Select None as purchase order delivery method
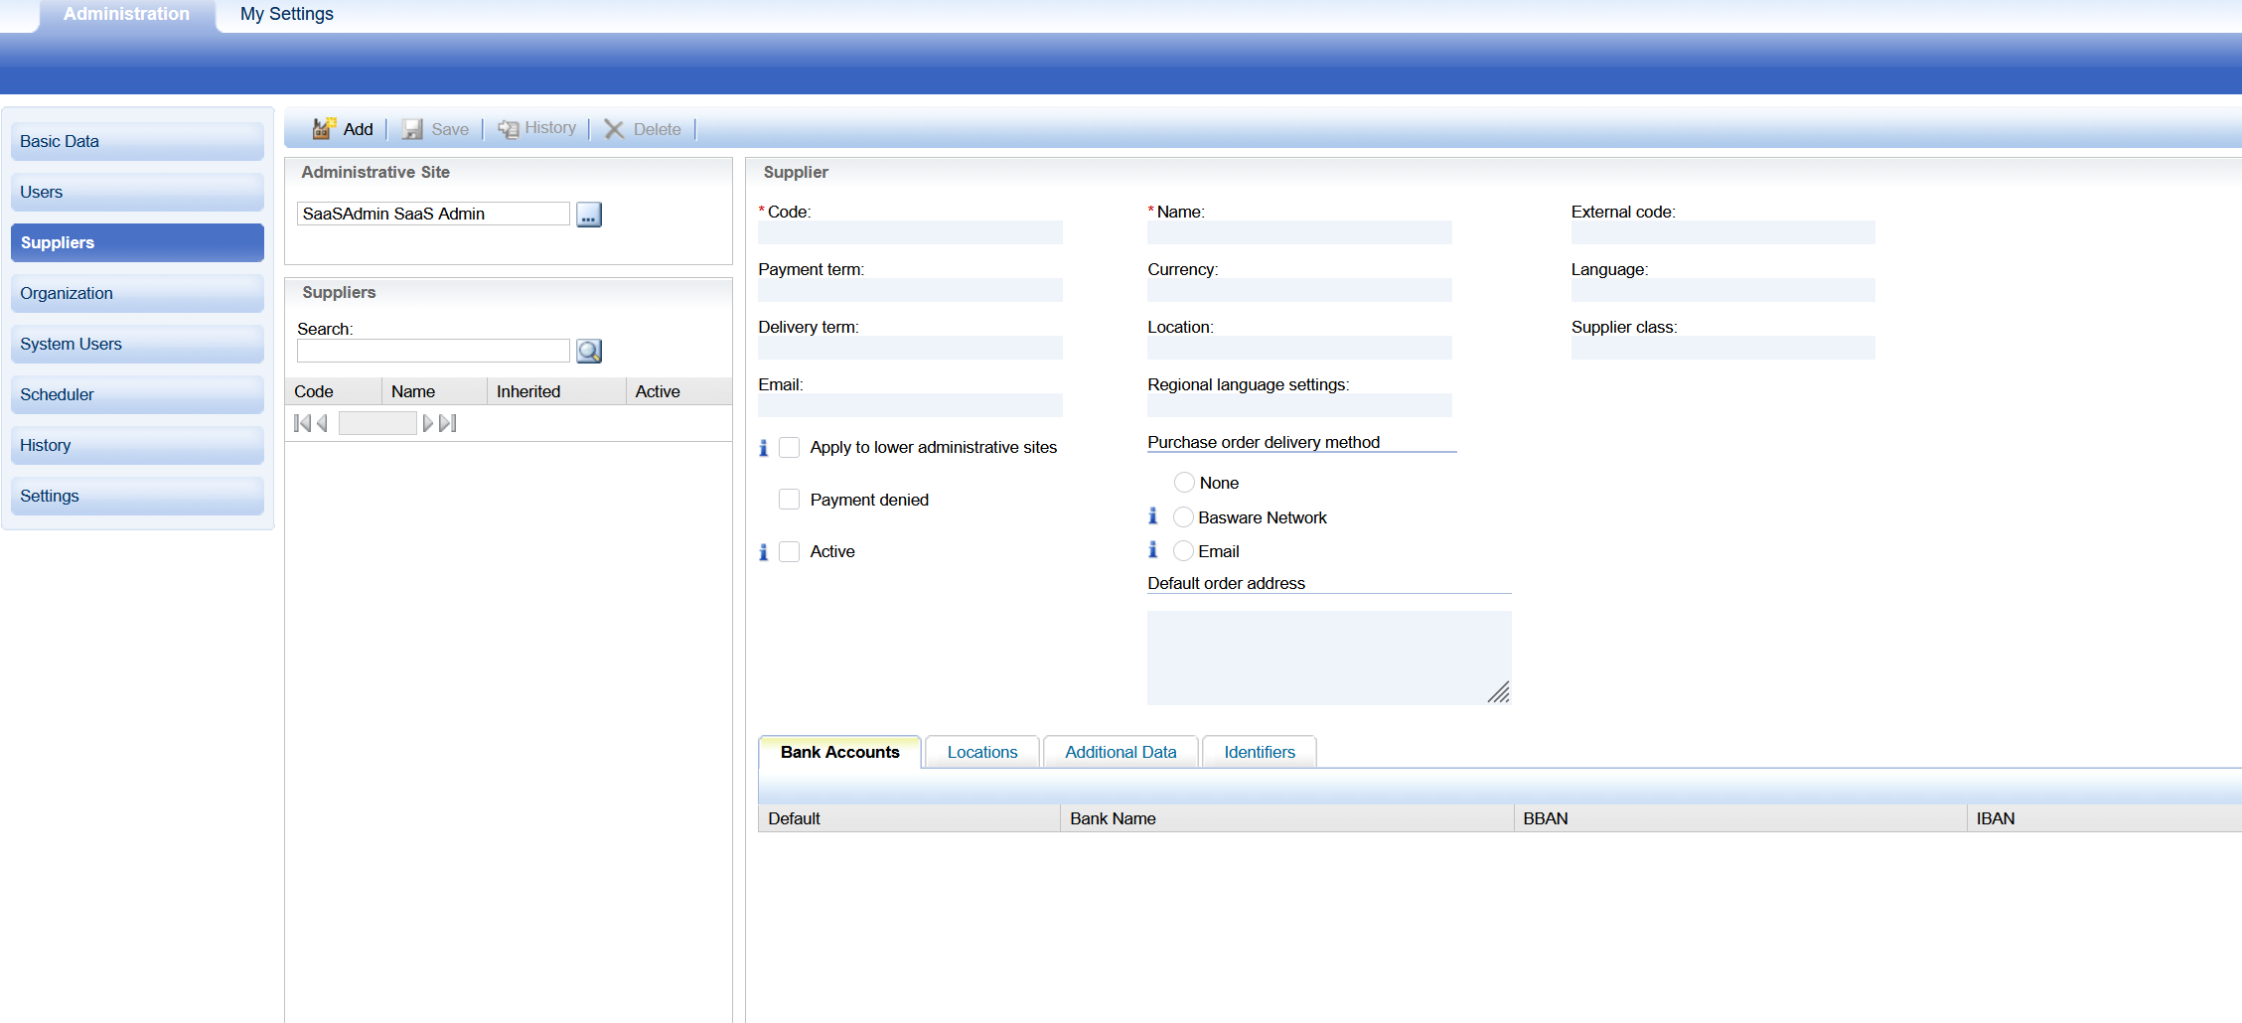The height and width of the screenshot is (1023, 2242). point(1184,483)
